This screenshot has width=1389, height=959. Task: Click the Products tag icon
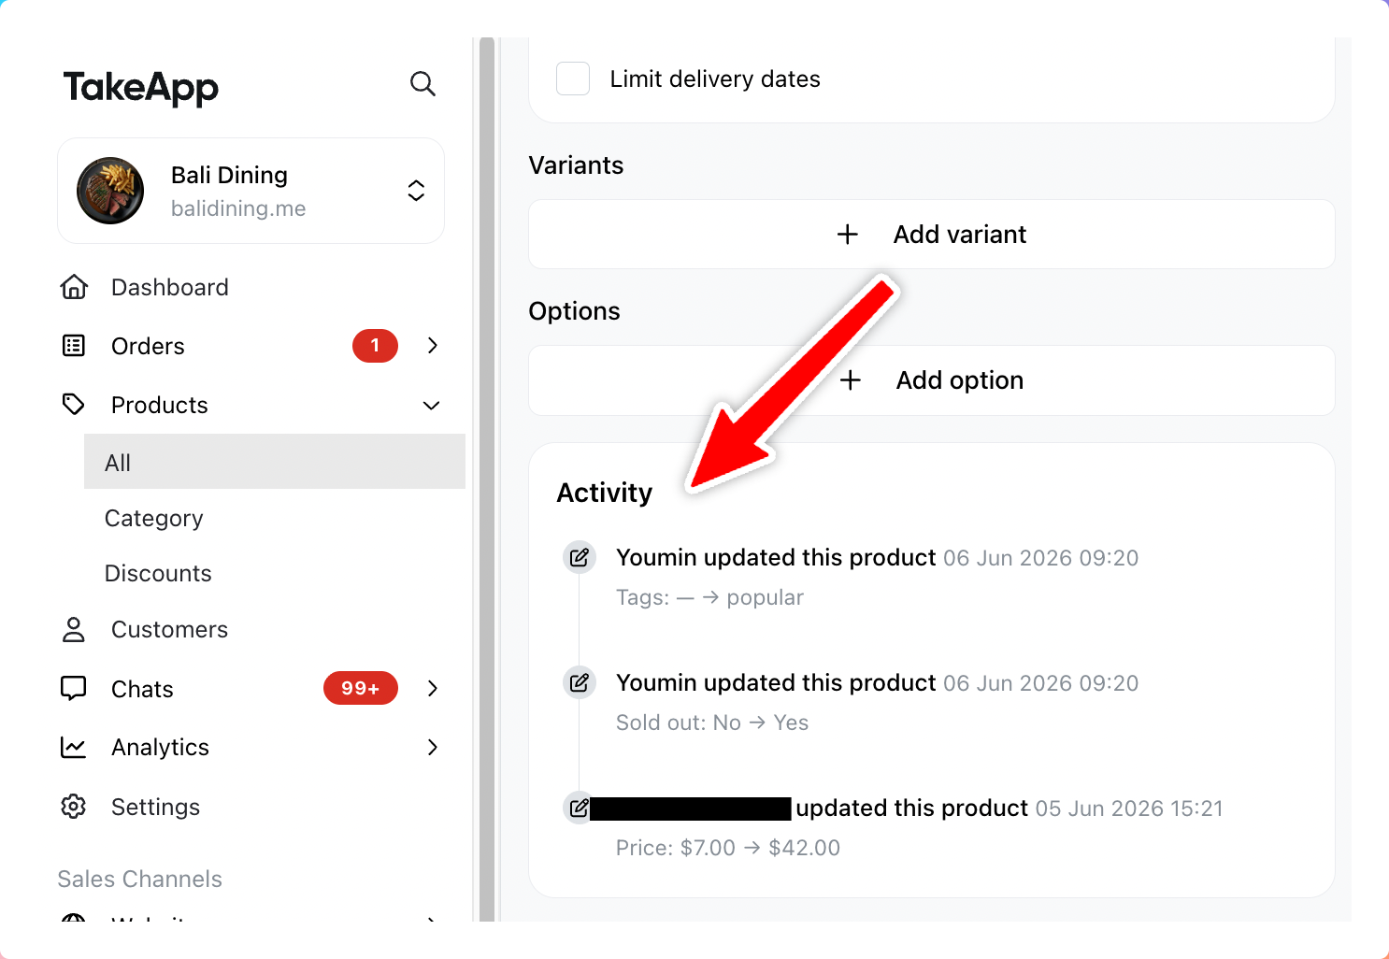click(x=74, y=405)
